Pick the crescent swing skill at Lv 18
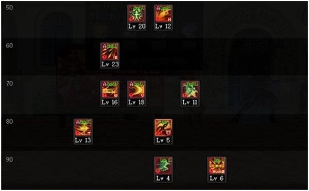This screenshot has height=191, width=309. tap(136, 89)
